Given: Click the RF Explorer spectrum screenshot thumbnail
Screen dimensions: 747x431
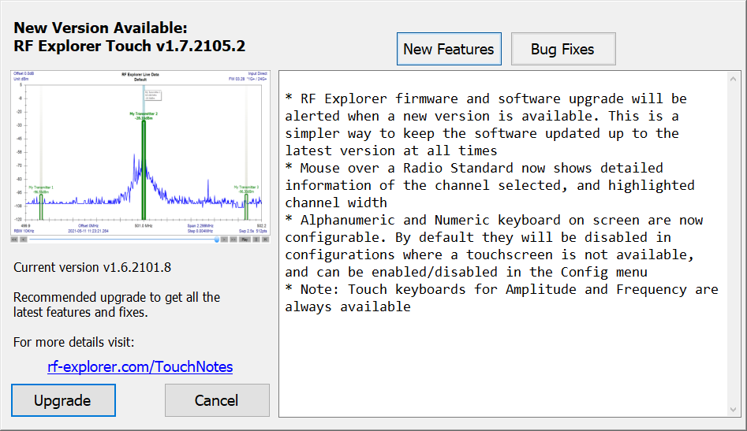Looking at the screenshot, I should tap(140, 157).
